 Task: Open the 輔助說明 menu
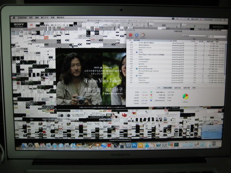61,18
